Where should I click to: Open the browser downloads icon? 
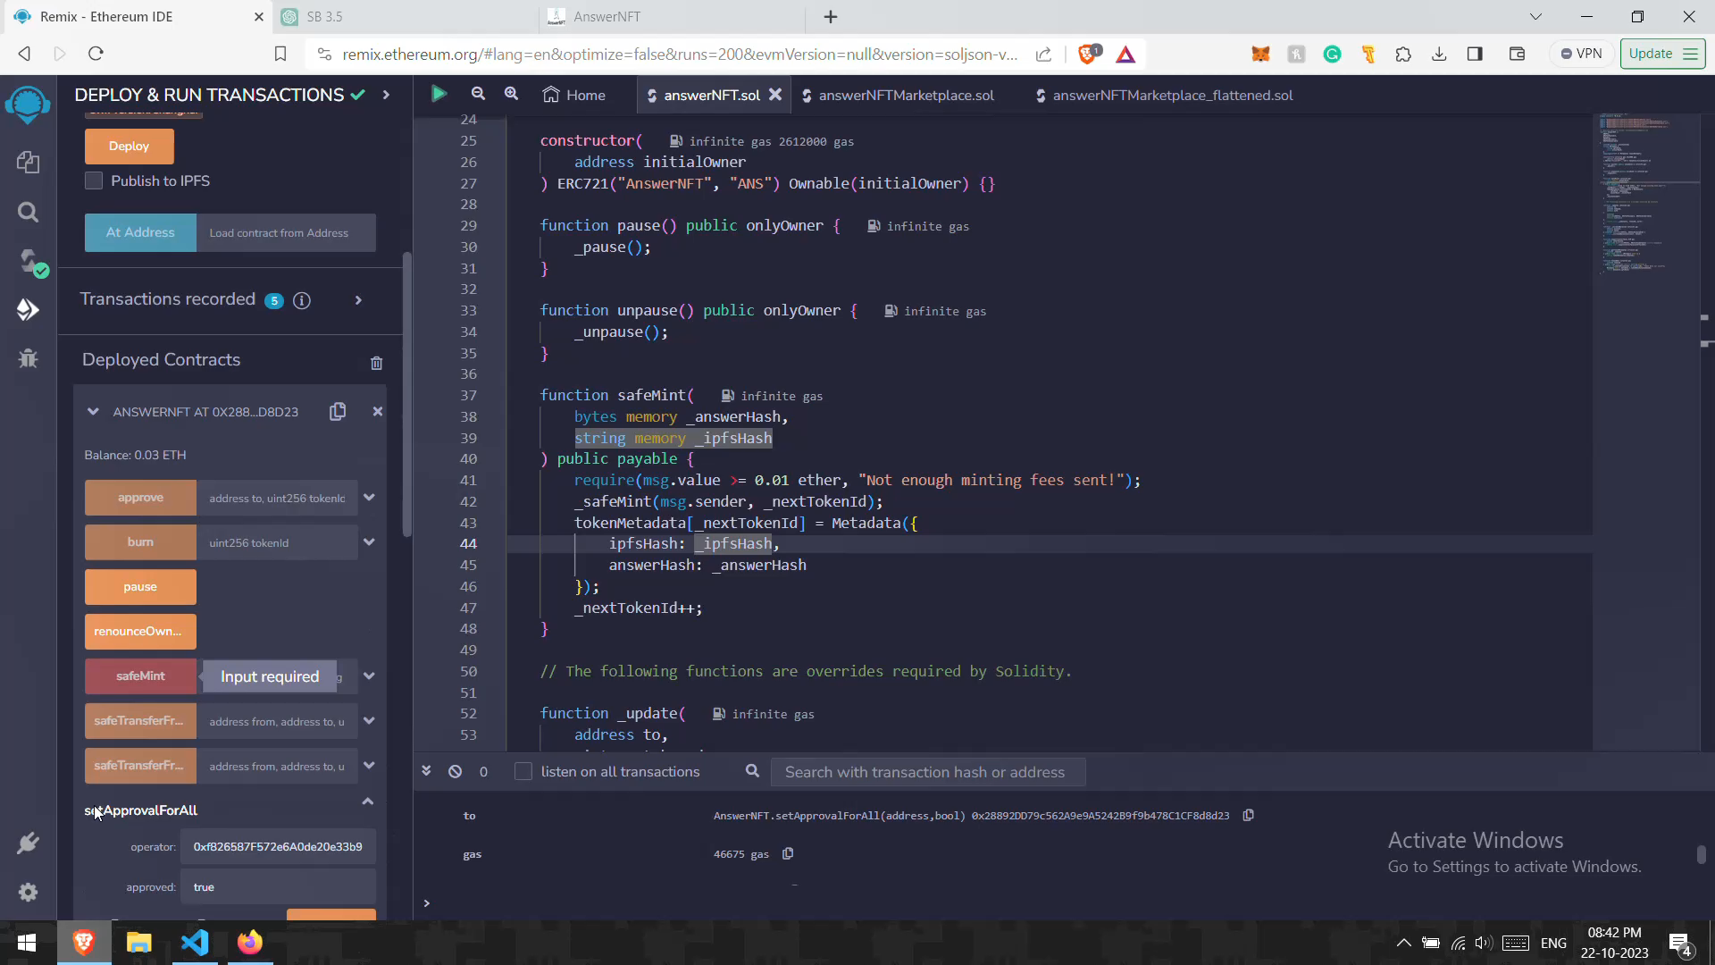tap(1439, 55)
